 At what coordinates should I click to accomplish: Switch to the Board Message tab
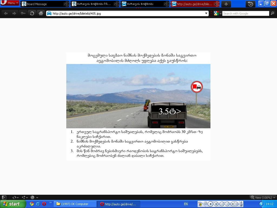[x=45, y=4]
